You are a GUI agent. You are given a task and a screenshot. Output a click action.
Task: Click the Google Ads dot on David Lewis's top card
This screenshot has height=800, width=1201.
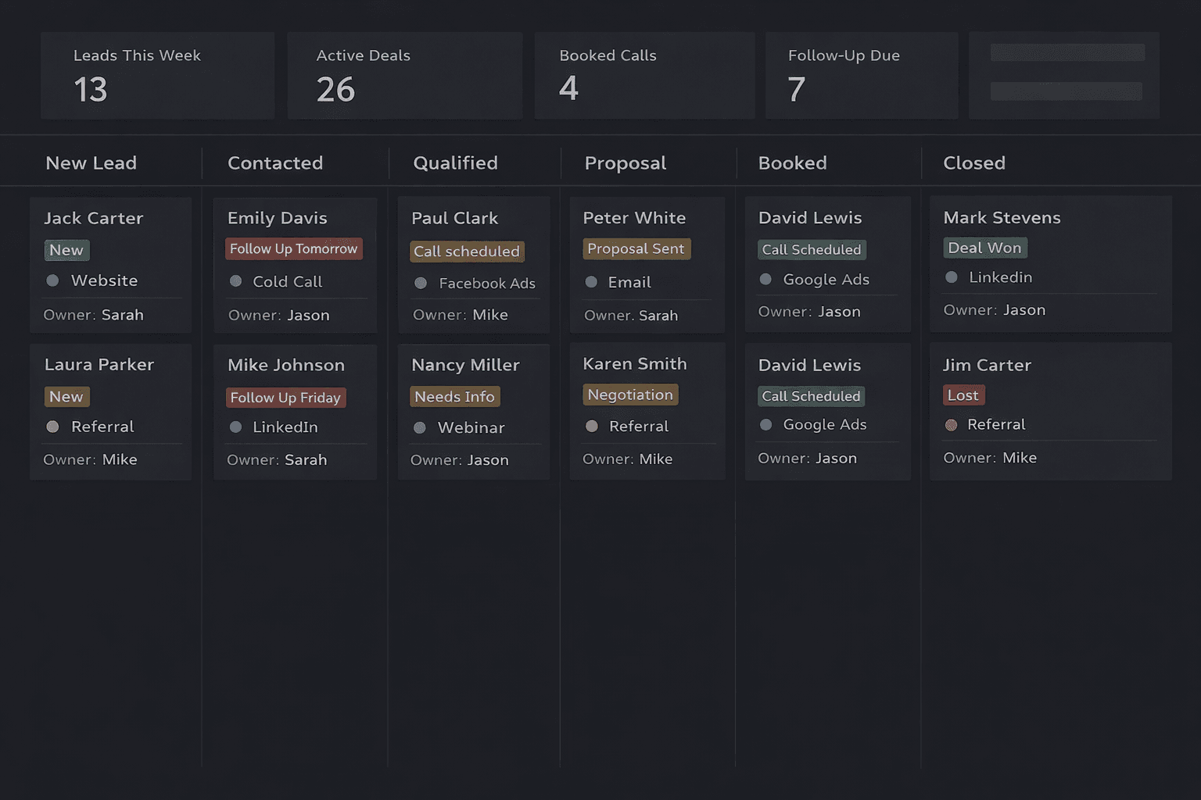tap(765, 279)
